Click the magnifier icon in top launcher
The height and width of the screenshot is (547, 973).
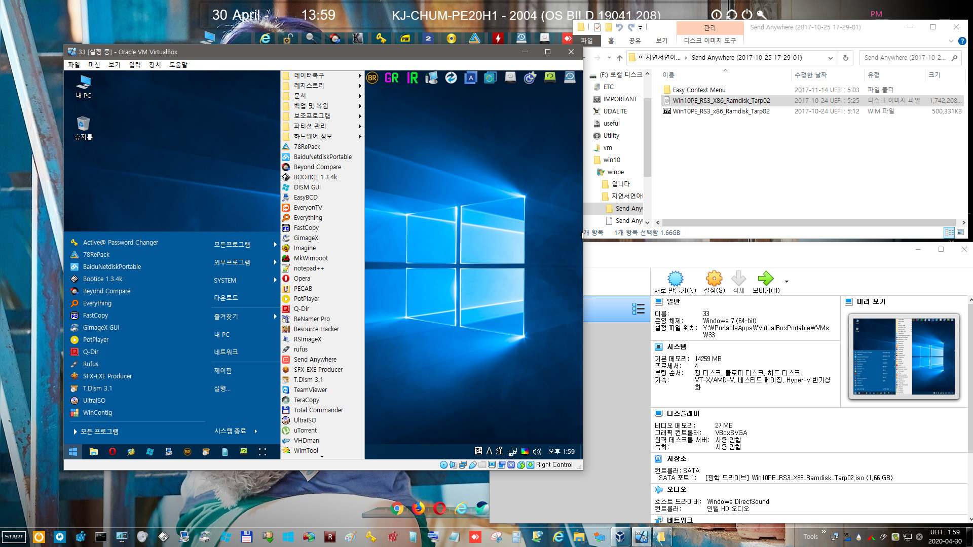point(311,38)
